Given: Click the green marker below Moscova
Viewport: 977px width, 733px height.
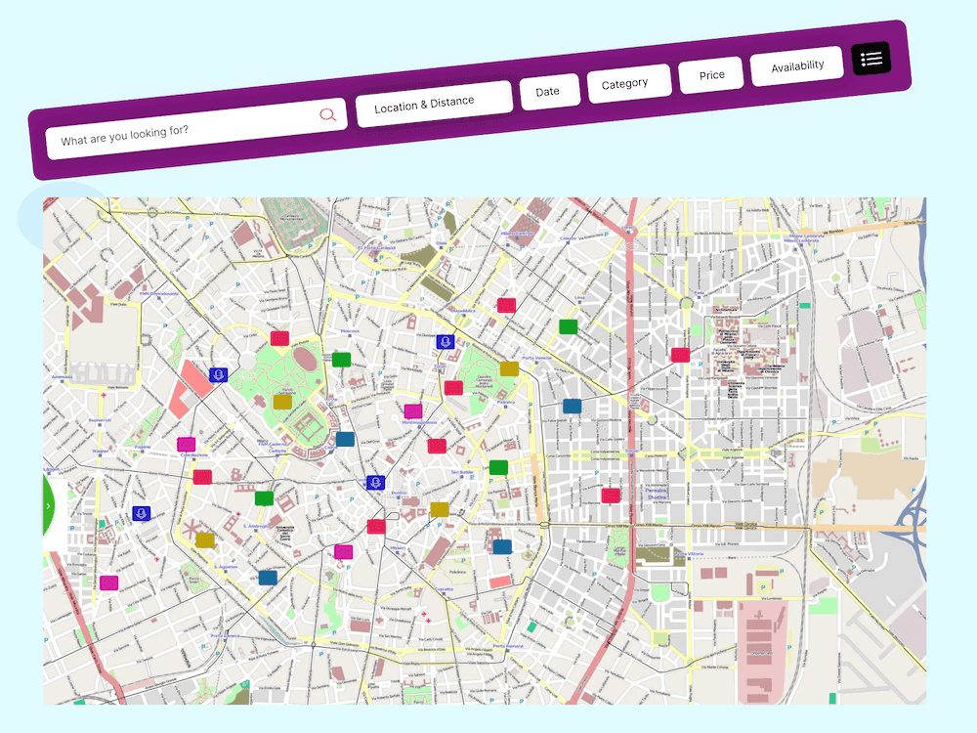Looking at the screenshot, I should coord(341,360).
